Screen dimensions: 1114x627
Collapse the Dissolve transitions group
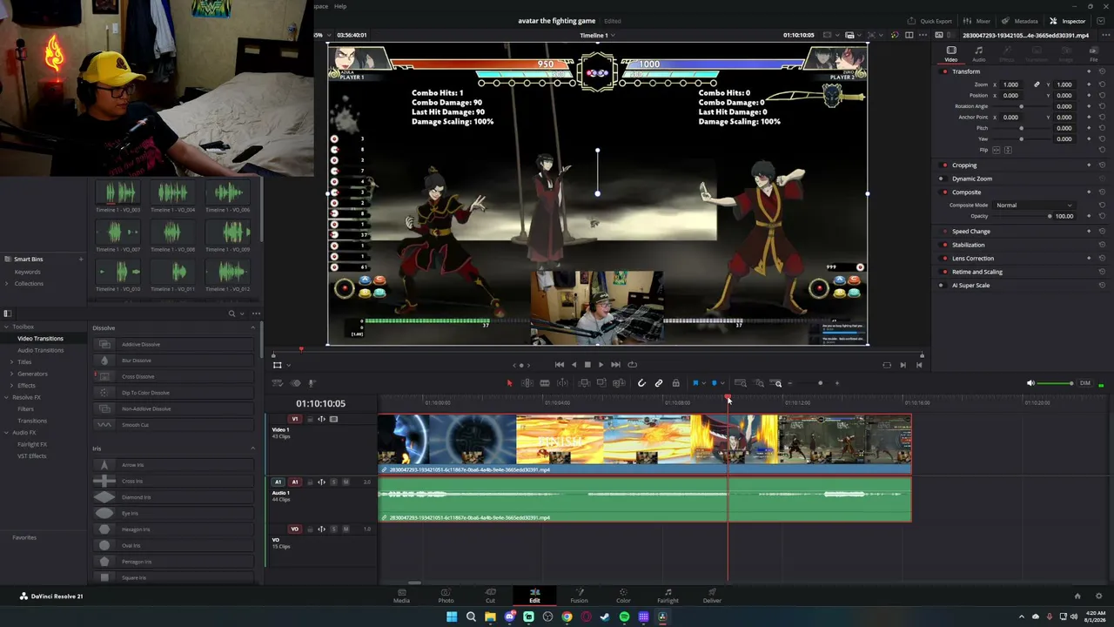pyautogui.click(x=253, y=328)
